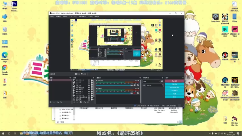Click the 开始录制 start recording button

(x=175, y=84)
